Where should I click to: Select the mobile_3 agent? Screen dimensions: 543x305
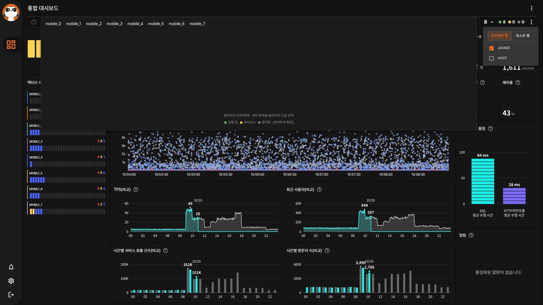pyautogui.click(x=114, y=24)
